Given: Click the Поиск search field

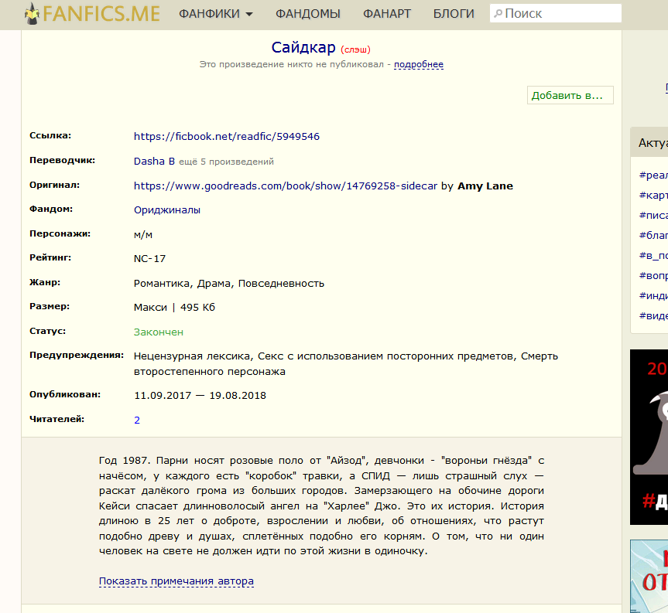Looking at the screenshot, I should click(556, 14).
